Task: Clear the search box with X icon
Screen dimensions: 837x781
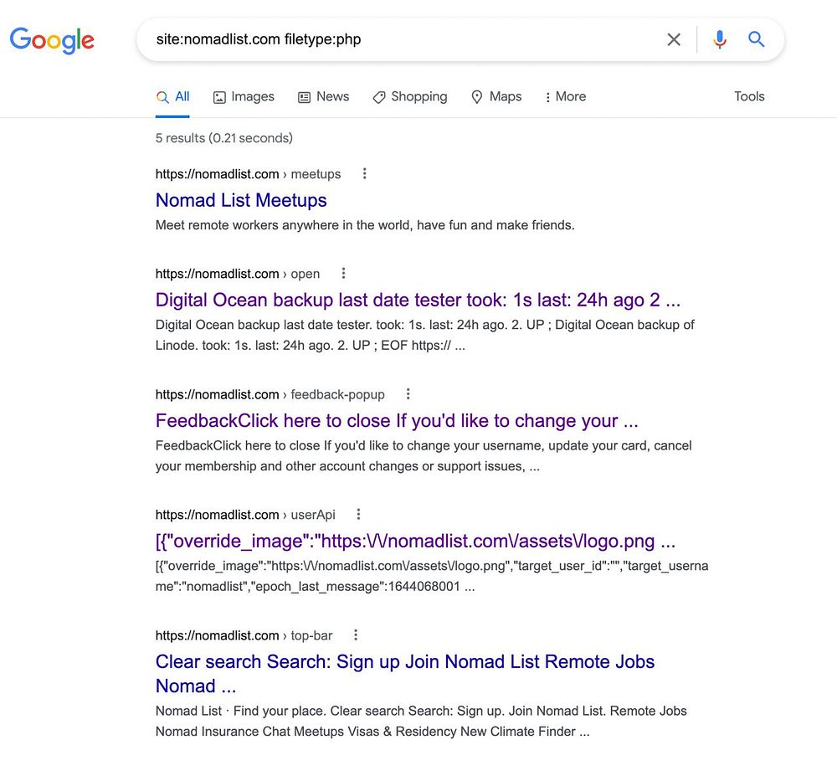Action: point(674,39)
